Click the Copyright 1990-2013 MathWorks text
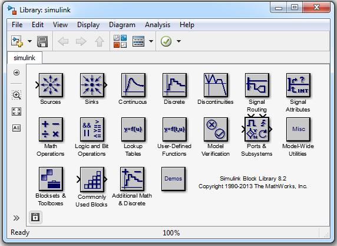The width and height of the screenshot is (337, 246). tap(253, 186)
